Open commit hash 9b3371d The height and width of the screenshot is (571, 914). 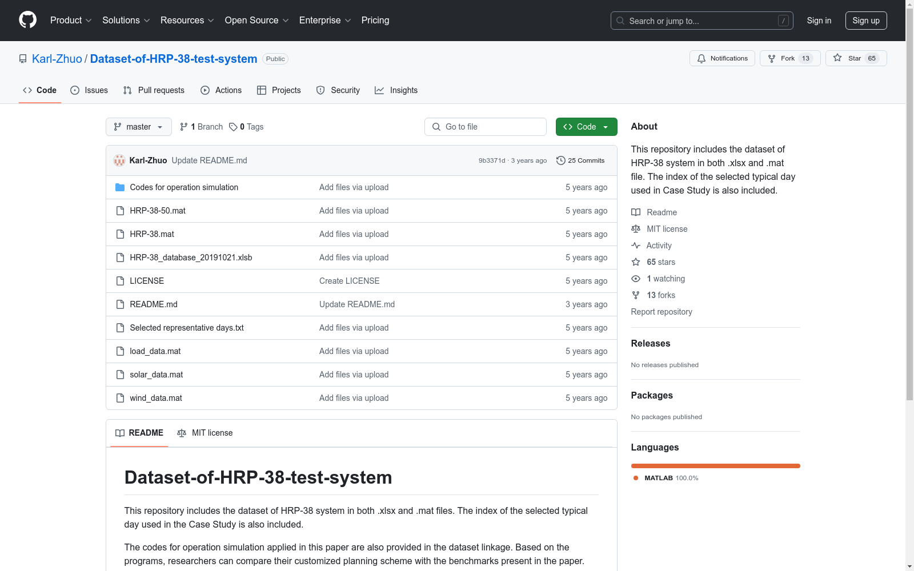coord(492,160)
